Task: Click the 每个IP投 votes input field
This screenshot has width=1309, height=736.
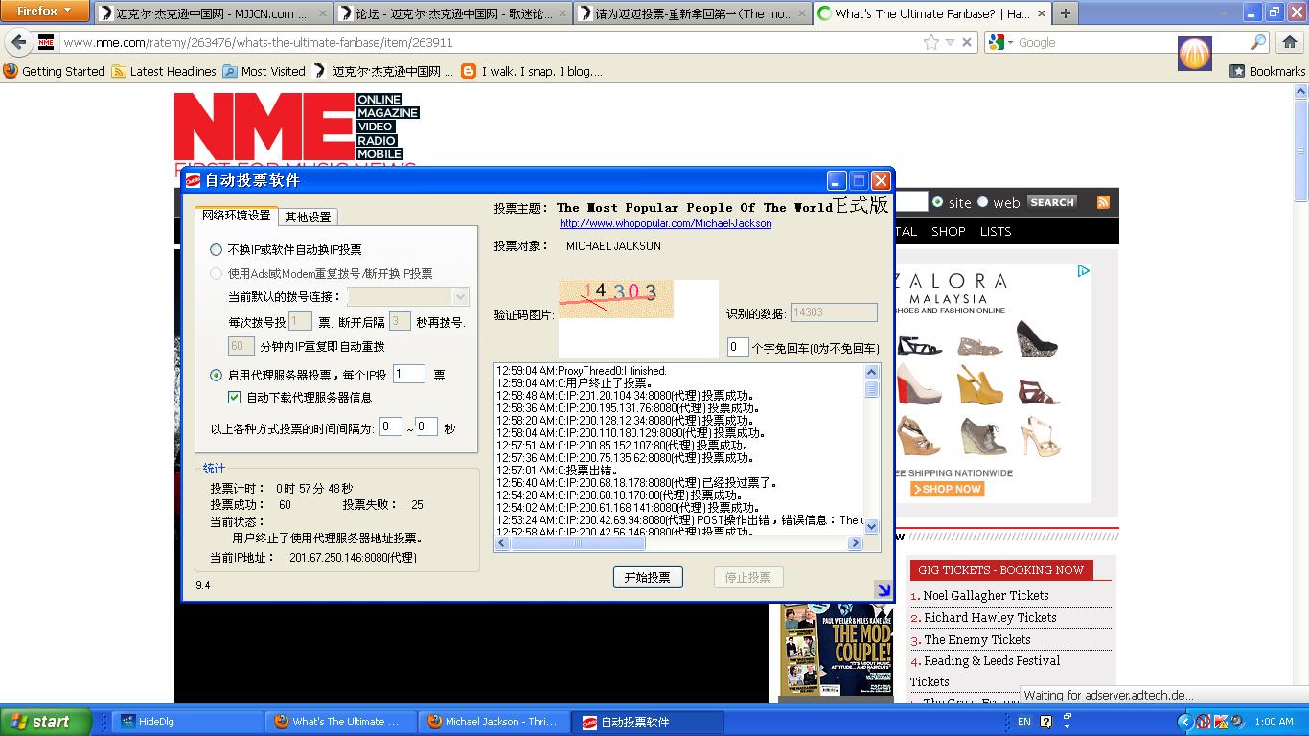Action: pyautogui.click(x=409, y=375)
